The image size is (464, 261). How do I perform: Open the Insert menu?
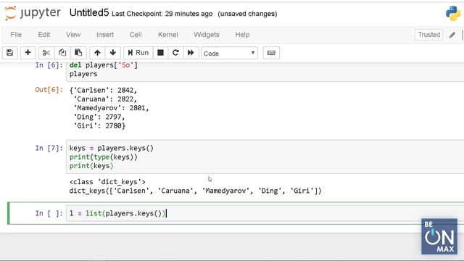(105, 35)
